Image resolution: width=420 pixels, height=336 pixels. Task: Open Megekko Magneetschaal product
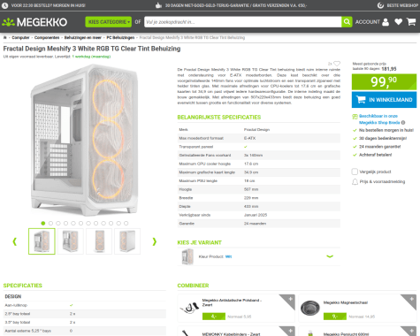[346, 302]
